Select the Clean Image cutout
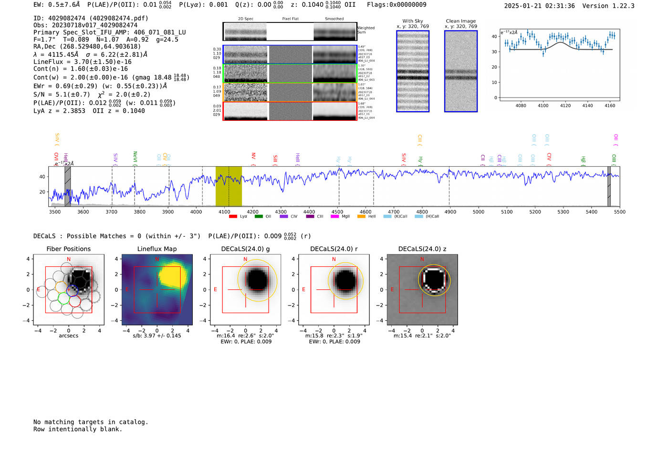Screen dimensions: 668x455 click(461, 71)
